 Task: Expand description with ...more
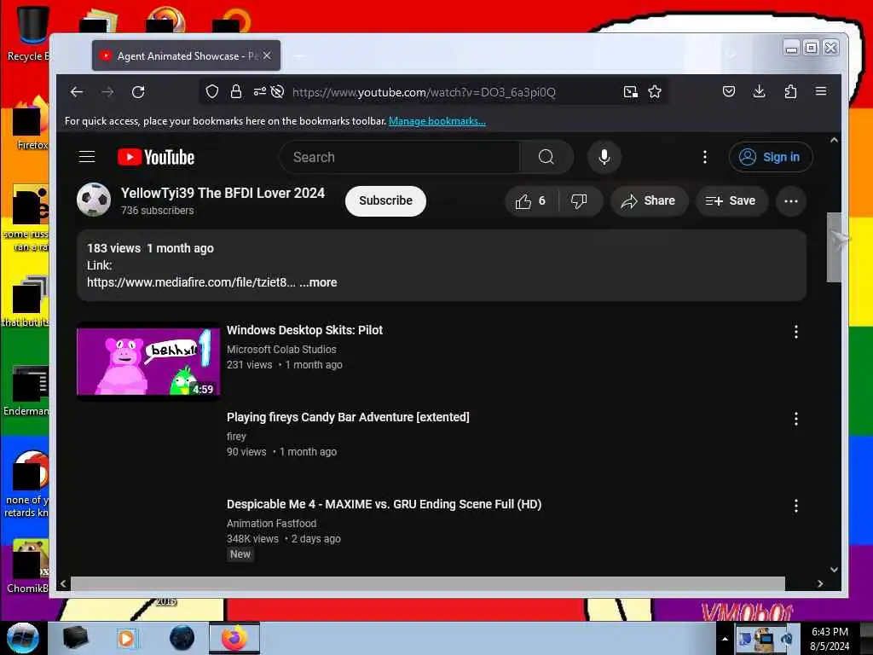318,282
